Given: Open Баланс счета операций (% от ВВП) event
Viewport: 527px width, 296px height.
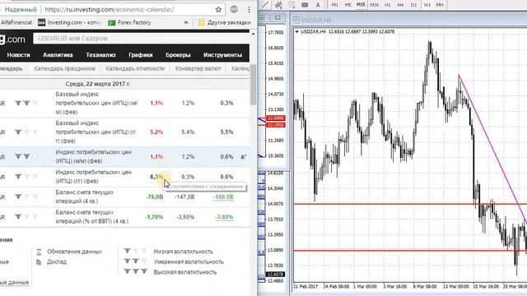Looking at the screenshot, I should [91, 217].
